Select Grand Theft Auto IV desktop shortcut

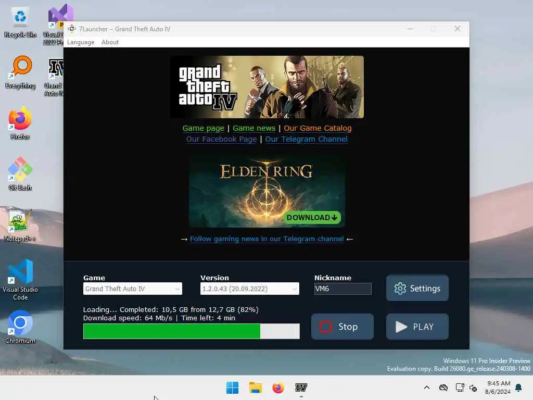click(54, 78)
